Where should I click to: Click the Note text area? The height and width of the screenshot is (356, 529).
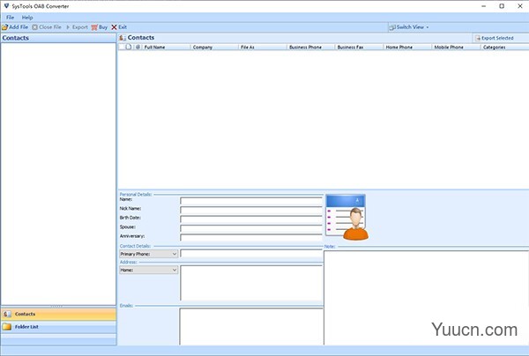click(426, 298)
